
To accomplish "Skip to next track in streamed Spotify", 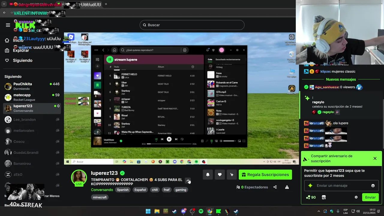I will click(x=176, y=139).
